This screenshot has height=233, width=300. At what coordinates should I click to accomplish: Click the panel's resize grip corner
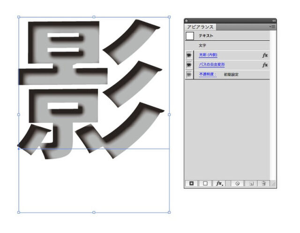[274, 185]
